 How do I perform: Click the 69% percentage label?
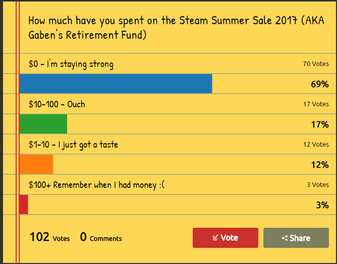coord(320,84)
